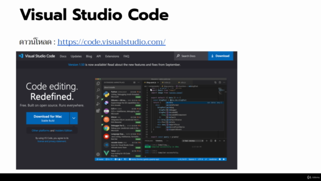Screen dimensions: 321x181
Task: Open the Docs nav item
Action: coord(63,56)
